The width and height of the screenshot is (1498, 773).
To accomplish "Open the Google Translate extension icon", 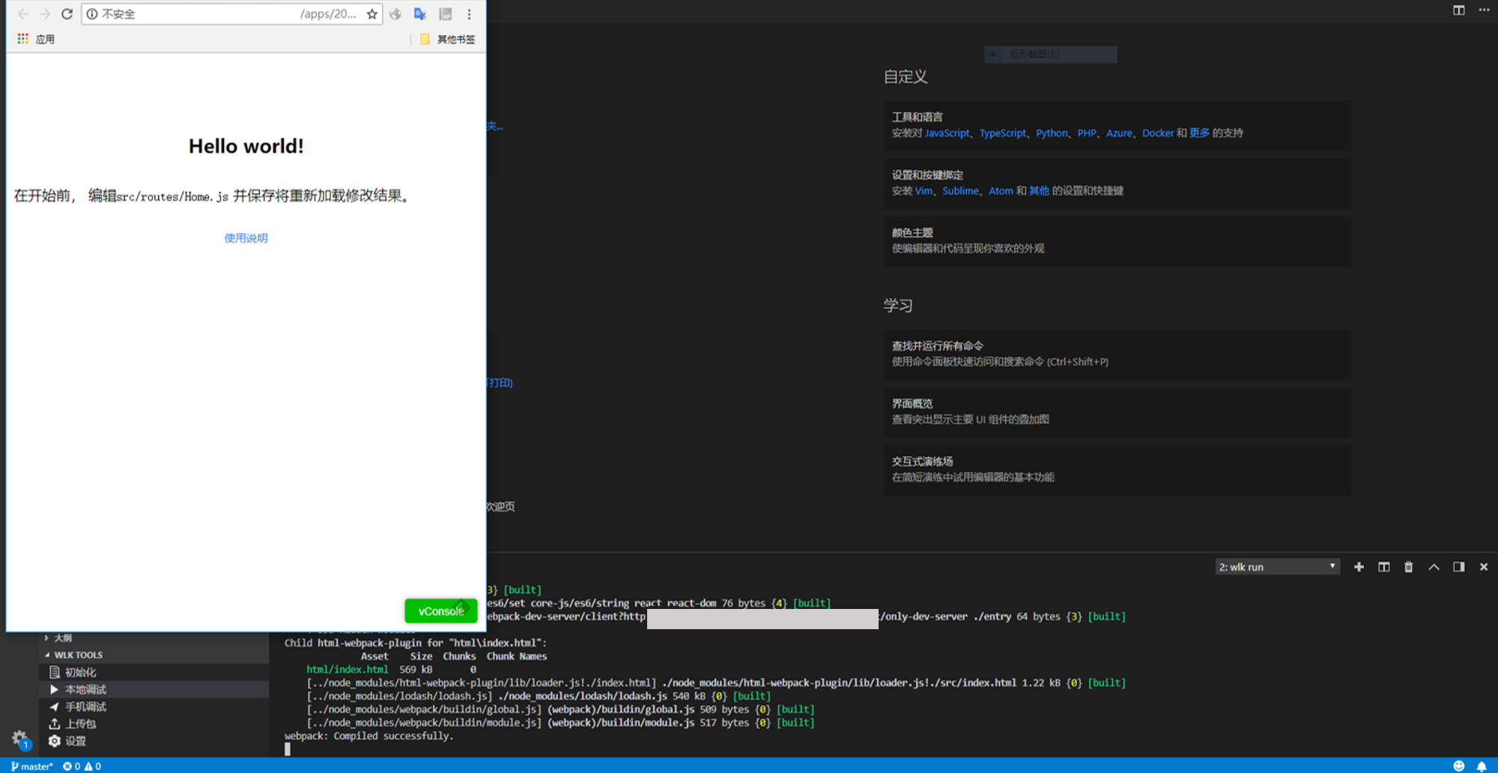I will tap(420, 14).
